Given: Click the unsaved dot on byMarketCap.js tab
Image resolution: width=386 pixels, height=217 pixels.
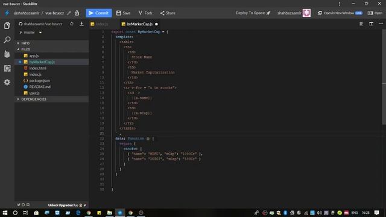Looking at the screenshot, I should [x=156, y=24].
